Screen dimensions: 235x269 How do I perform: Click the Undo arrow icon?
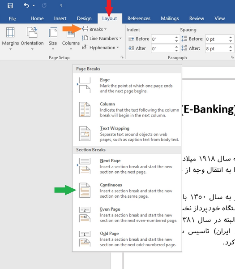26,5
